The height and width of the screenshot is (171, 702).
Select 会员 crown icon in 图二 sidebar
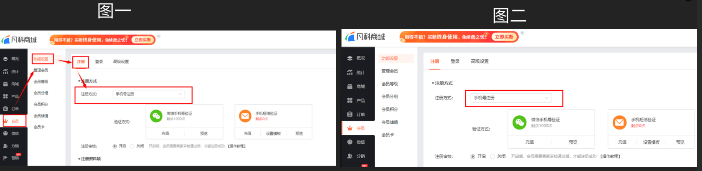coord(350,128)
